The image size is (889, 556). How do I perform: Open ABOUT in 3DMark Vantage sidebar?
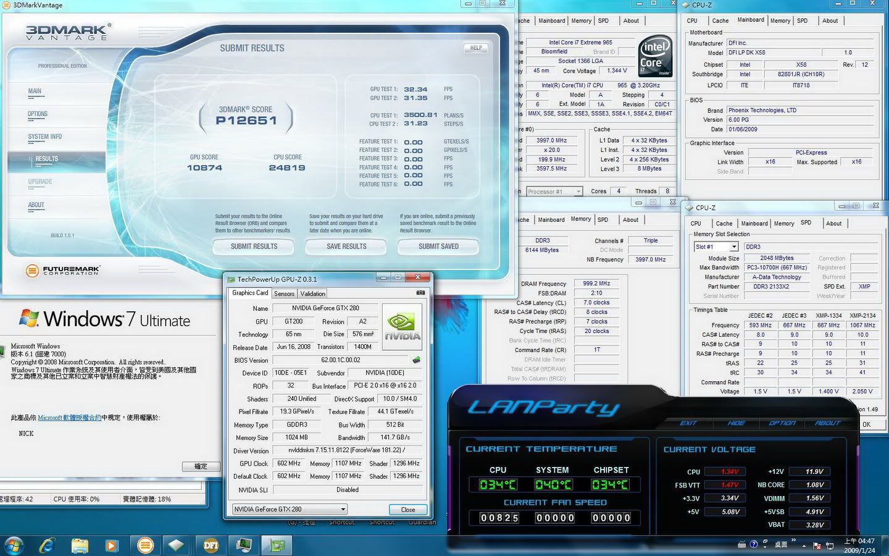pos(36,205)
